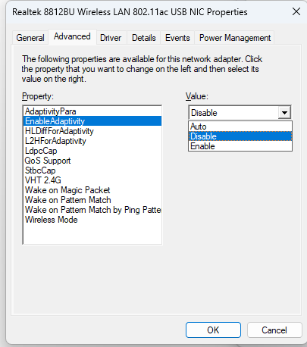This screenshot has width=307, height=347.
Task: Select the LdpcCap property
Action: pos(92,151)
